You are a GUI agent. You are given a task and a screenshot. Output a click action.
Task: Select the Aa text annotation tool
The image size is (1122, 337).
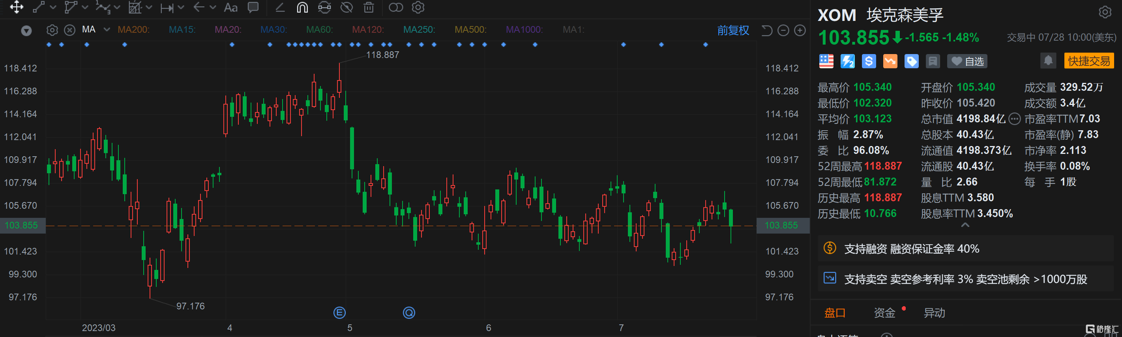(230, 7)
